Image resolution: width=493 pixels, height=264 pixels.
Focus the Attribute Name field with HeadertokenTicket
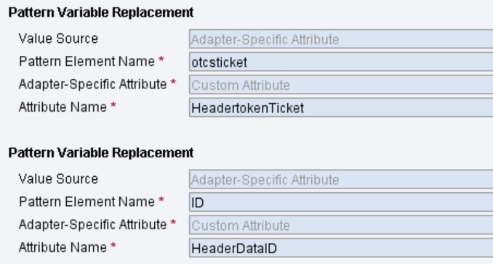[x=341, y=107]
